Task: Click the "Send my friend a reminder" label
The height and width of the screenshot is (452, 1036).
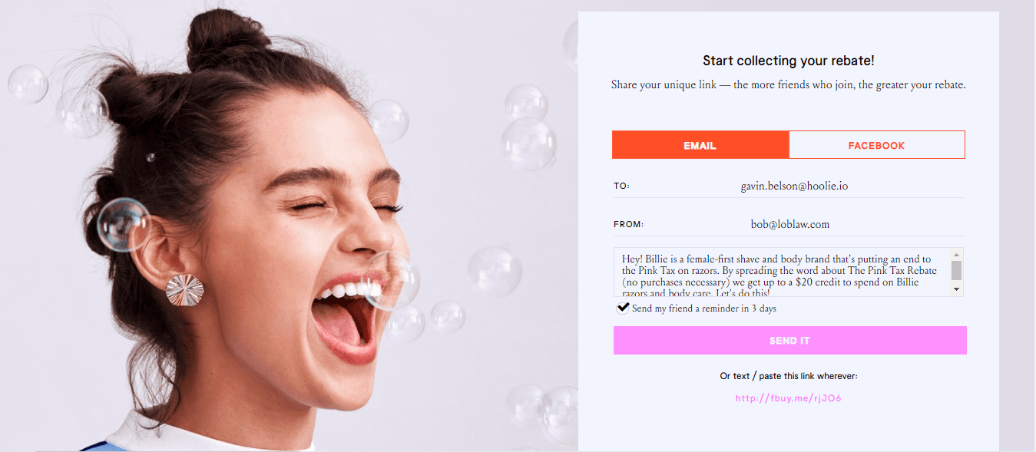Action: [703, 308]
